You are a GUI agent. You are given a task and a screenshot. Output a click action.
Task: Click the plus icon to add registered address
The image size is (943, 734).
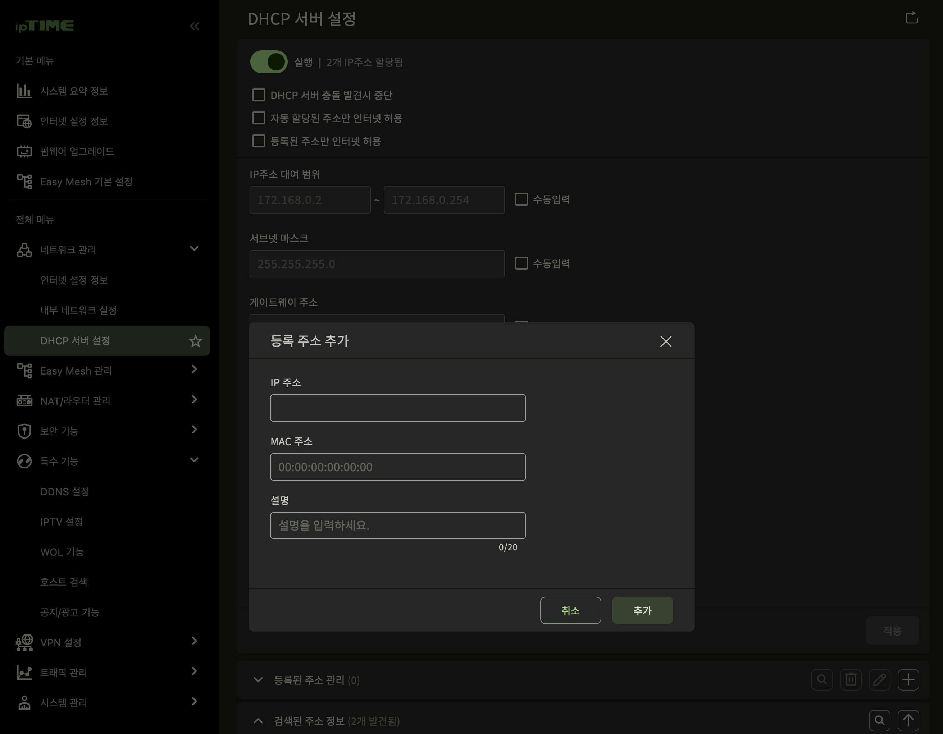tap(908, 680)
